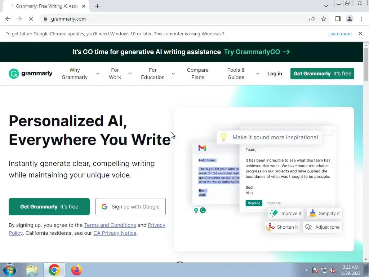Click Rephrase in the demo card
The height and width of the screenshot is (277, 369).
[x=274, y=203]
